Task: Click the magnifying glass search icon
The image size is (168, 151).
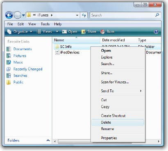Action: pyautogui.click(x=157, y=15)
